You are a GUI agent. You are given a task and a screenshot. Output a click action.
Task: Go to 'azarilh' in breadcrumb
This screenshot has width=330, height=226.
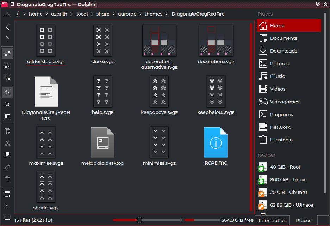tap(59, 14)
